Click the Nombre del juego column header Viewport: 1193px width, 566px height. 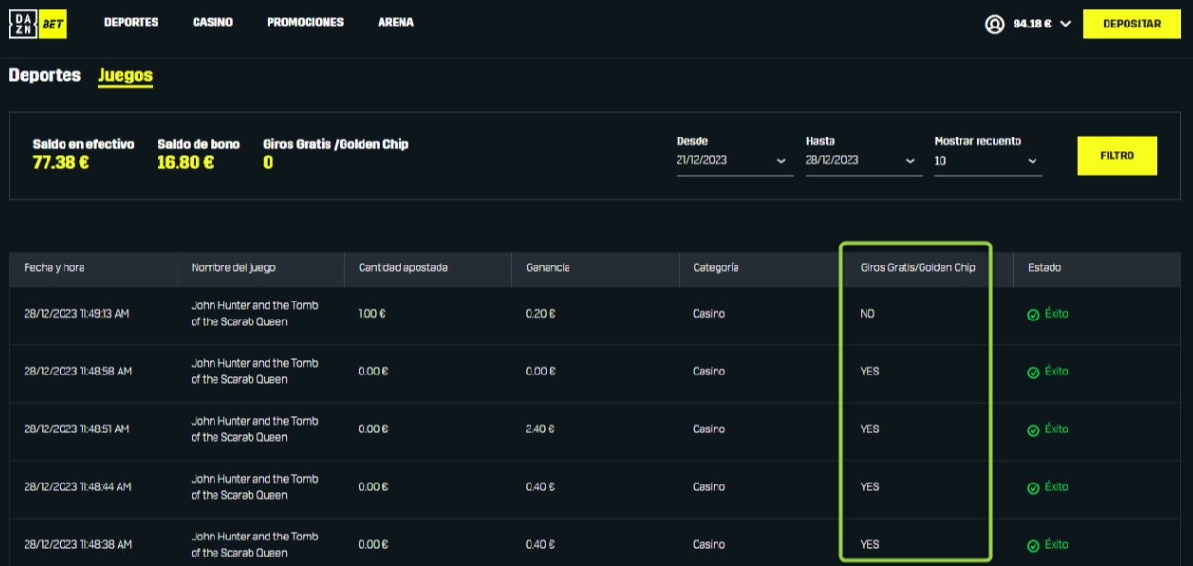point(233,268)
